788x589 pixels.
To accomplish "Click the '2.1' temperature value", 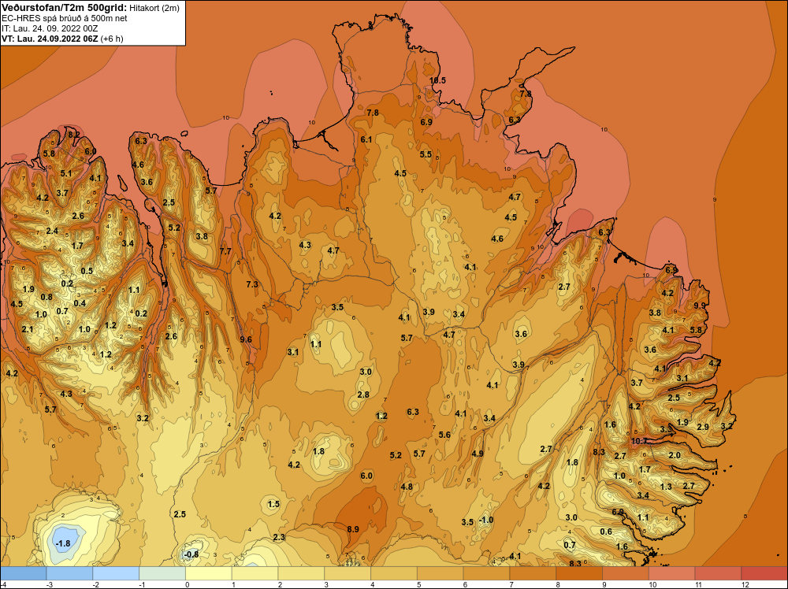I will tap(27, 329).
